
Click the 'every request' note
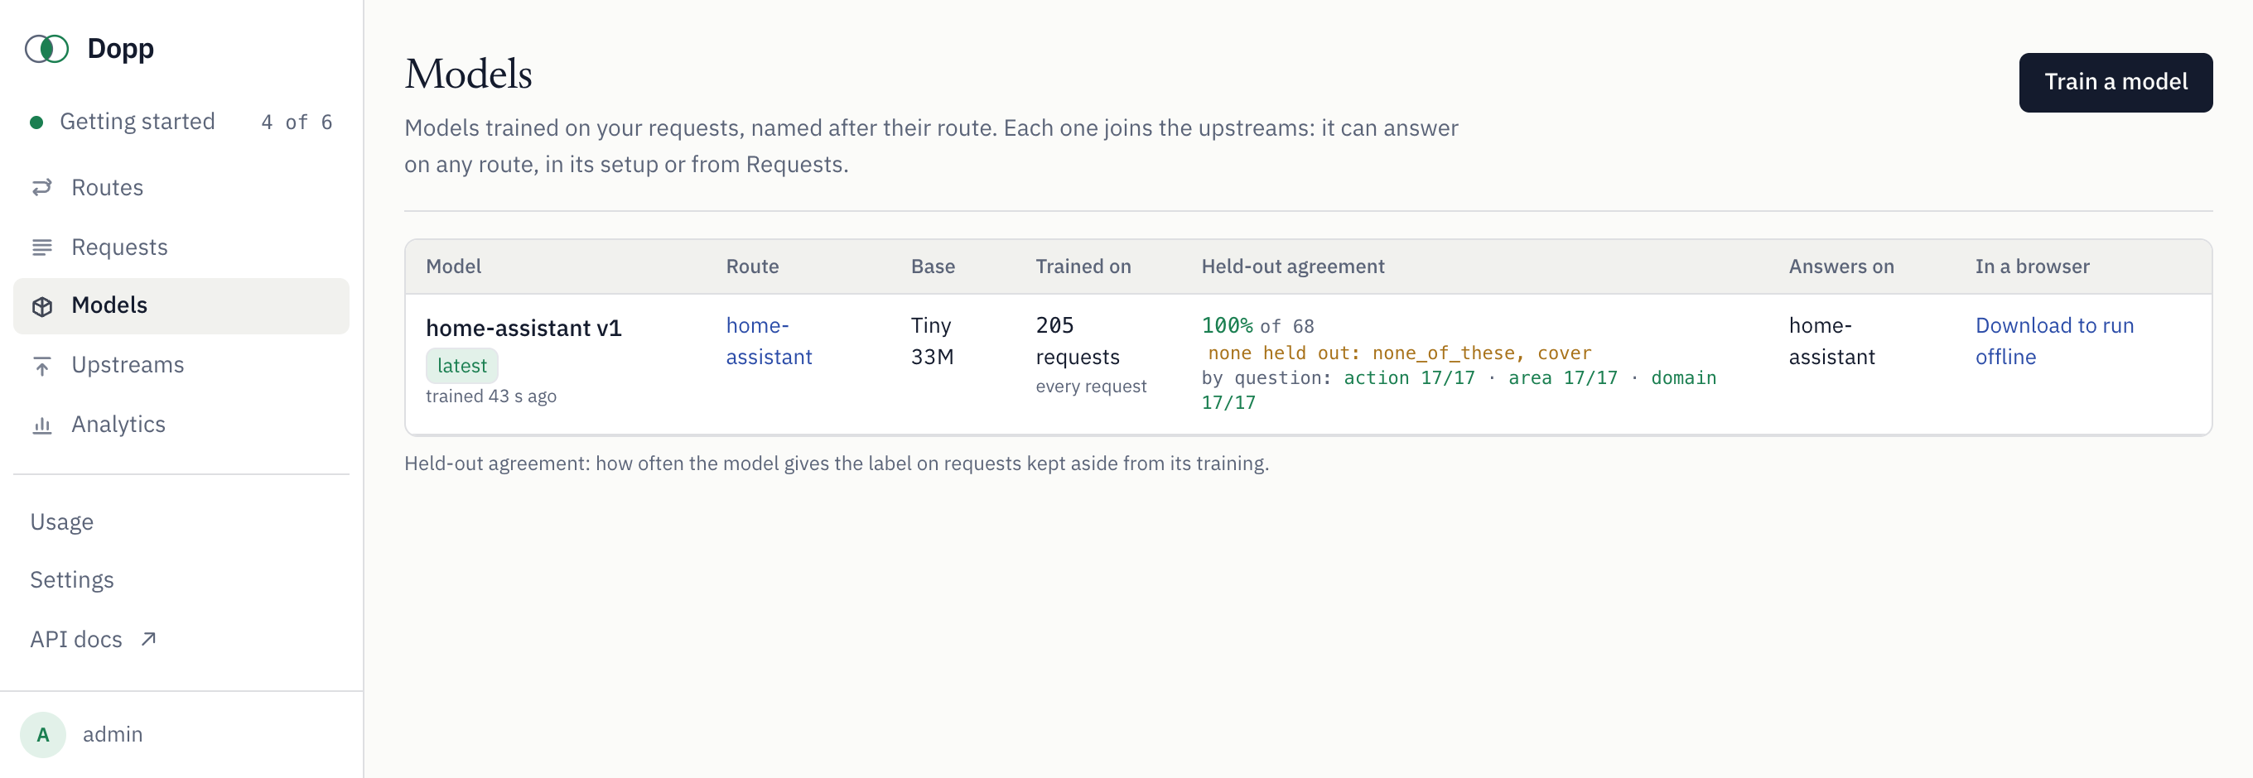pyautogui.click(x=1091, y=387)
